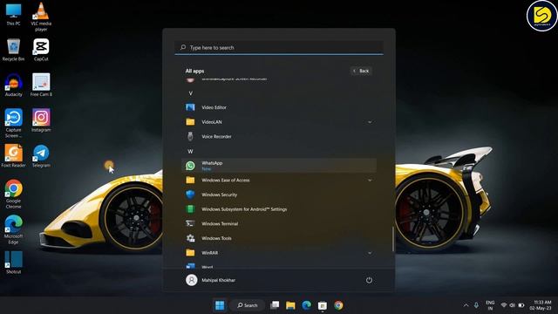Launch Google Chrome desktop shortcut
This screenshot has height=314, width=558.
14,195
